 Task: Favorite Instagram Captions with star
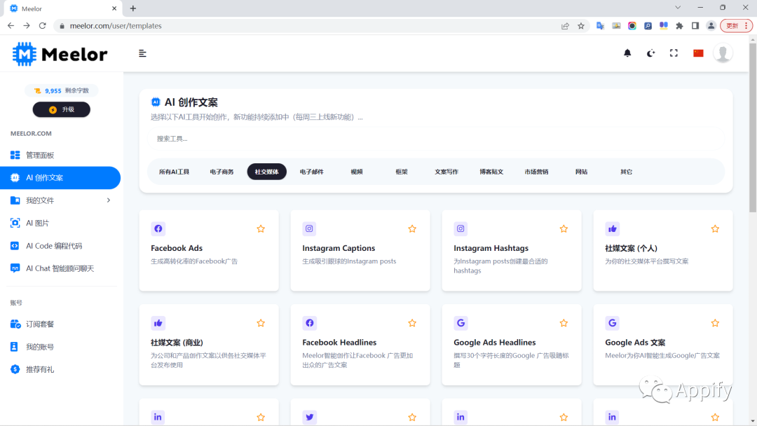pyautogui.click(x=412, y=228)
